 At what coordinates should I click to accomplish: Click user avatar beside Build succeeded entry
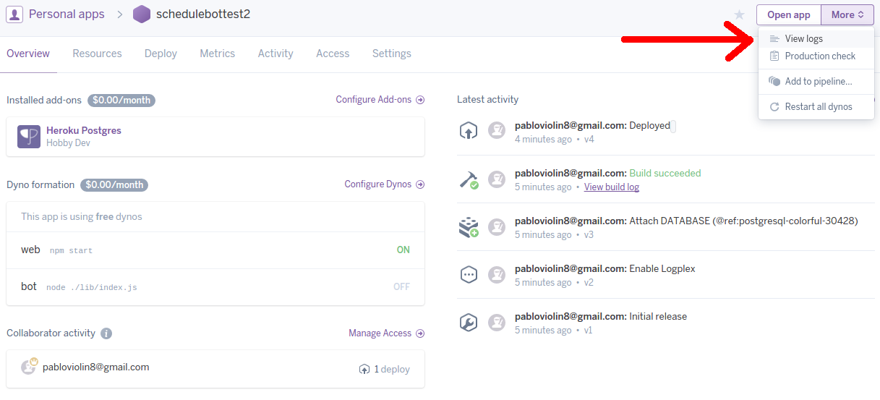(496, 179)
